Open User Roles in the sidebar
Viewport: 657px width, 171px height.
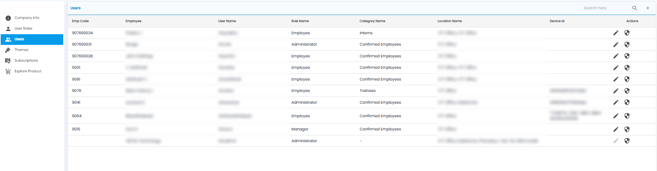point(32,28)
